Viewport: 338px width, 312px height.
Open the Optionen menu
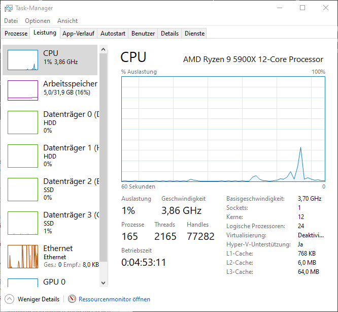[38, 21]
